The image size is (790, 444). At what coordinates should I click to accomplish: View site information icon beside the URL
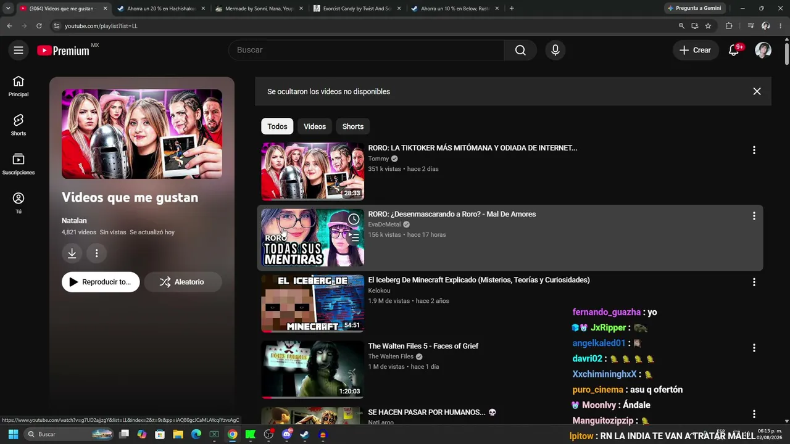[56, 26]
